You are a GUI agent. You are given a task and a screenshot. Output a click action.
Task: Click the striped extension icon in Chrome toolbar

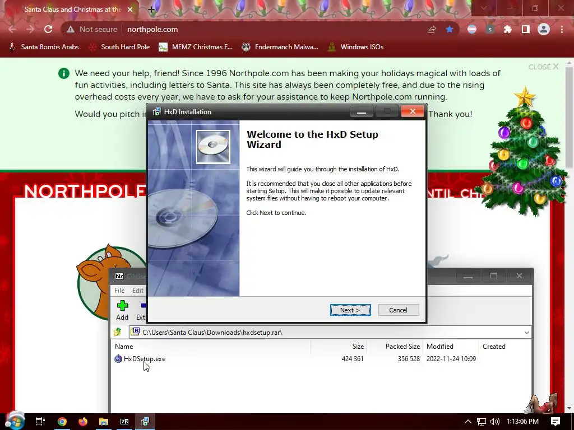click(472, 29)
